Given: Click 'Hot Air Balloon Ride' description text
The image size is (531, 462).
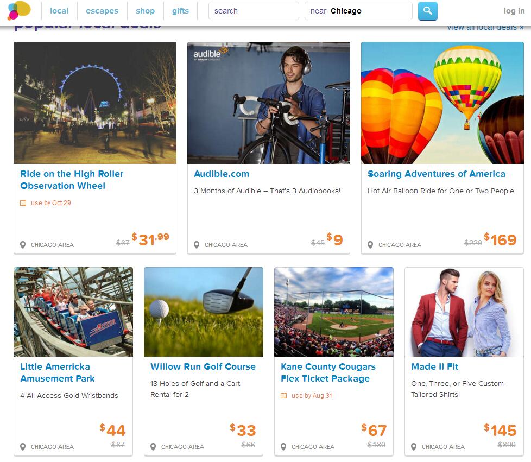Looking at the screenshot, I should (440, 191).
